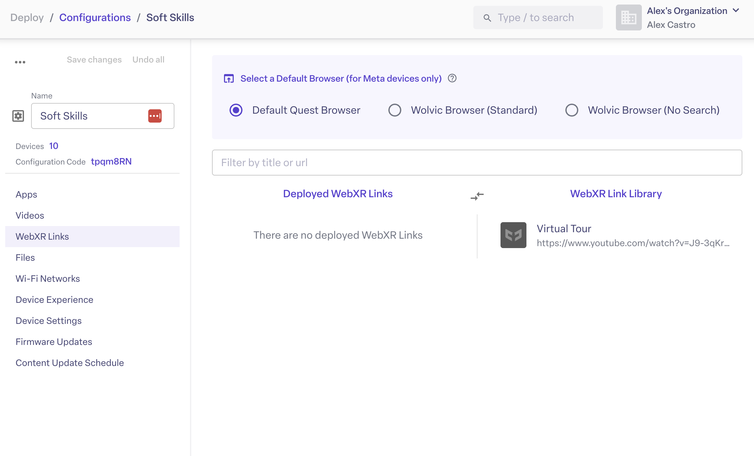Viewport: 754px width, 456px height.
Task: Click Undo all button
Action: [x=148, y=60]
